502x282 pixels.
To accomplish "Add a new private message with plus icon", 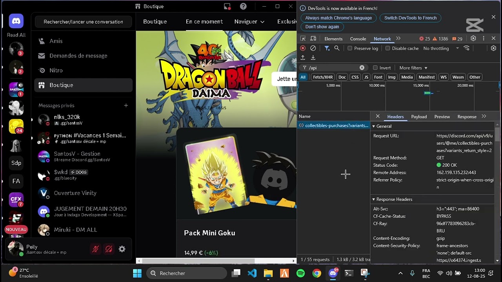I will pyautogui.click(x=126, y=105).
